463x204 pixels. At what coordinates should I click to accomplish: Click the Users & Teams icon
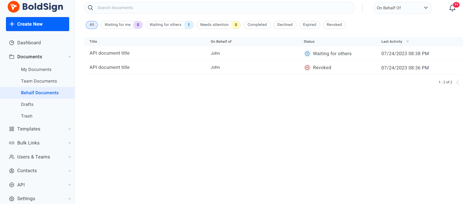[x=12, y=157]
